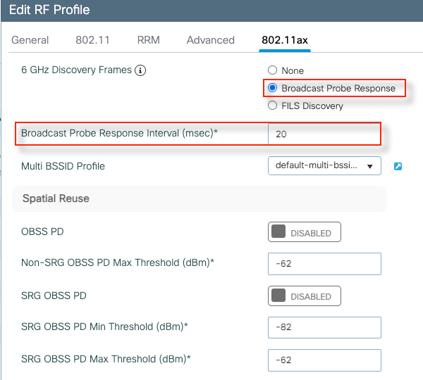This screenshot has height=380, width=423.
Task: Select the 802.11ax tab
Action: point(285,40)
